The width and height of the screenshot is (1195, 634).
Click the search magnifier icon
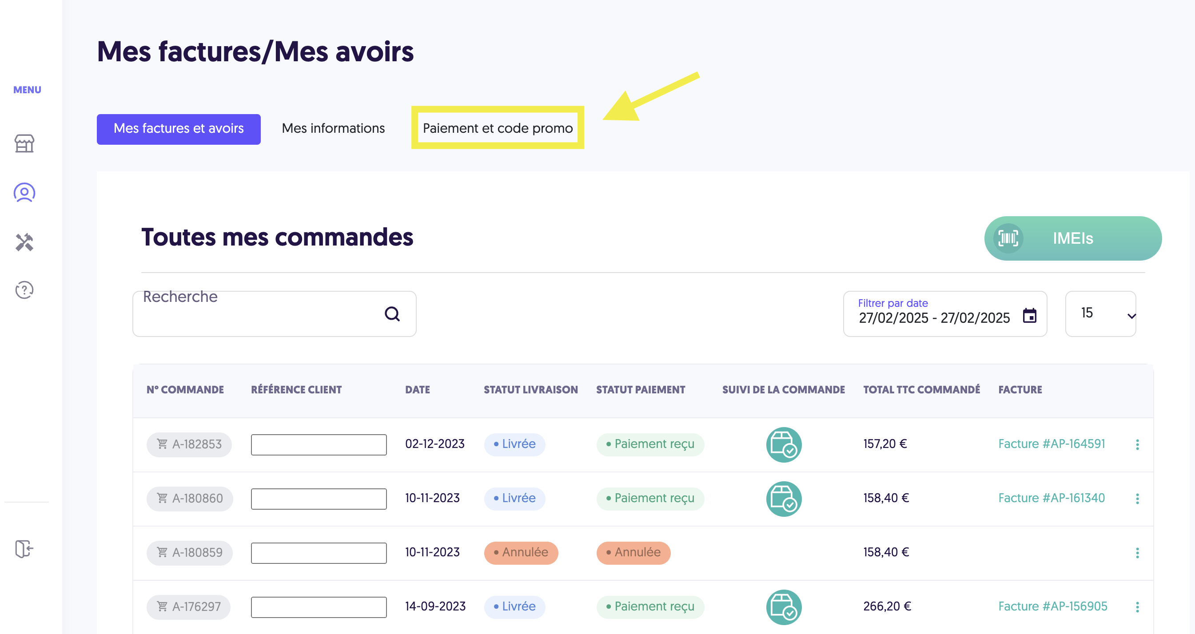[392, 314]
